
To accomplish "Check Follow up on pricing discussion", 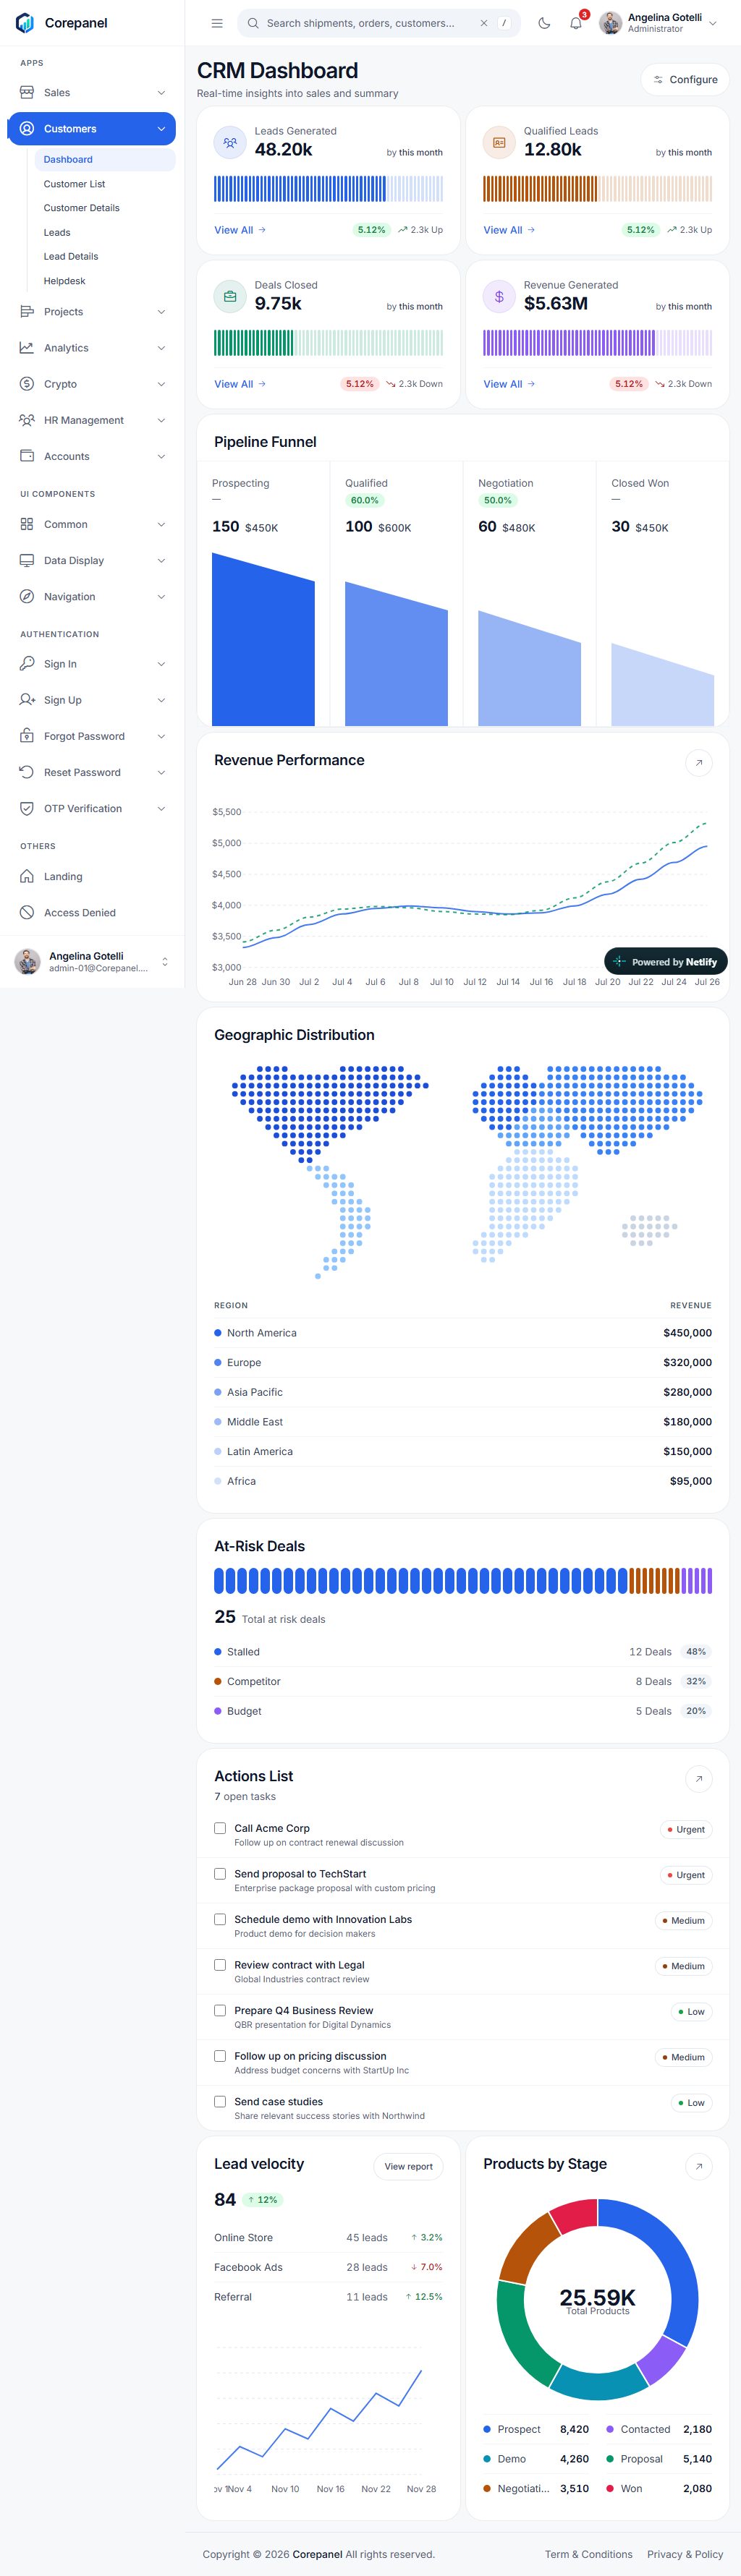I will 220,2056.
